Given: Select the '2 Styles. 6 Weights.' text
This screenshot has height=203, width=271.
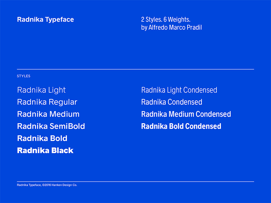Looking at the screenshot, I should pyautogui.click(x=166, y=20).
